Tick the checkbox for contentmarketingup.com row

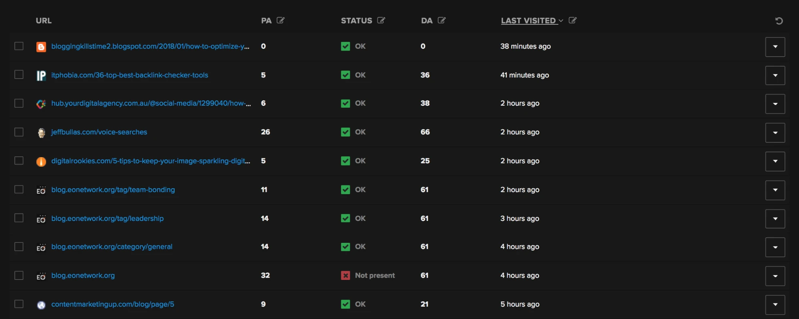pyautogui.click(x=19, y=304)
